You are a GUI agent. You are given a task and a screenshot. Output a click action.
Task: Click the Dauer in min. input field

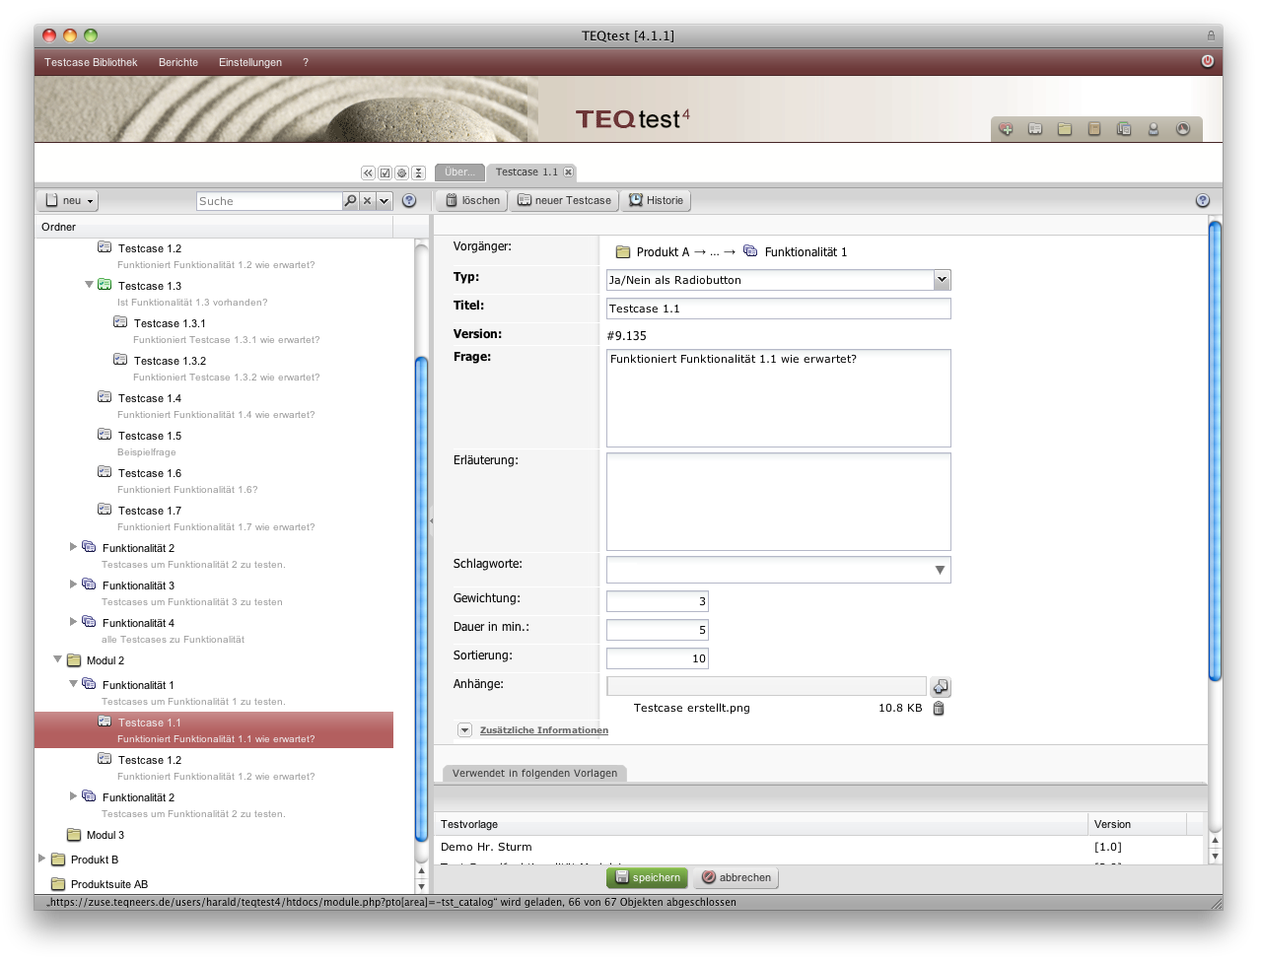tap(658, 630)
